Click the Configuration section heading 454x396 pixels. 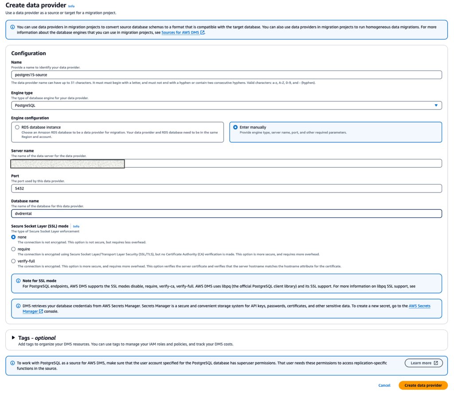point(28,53)
